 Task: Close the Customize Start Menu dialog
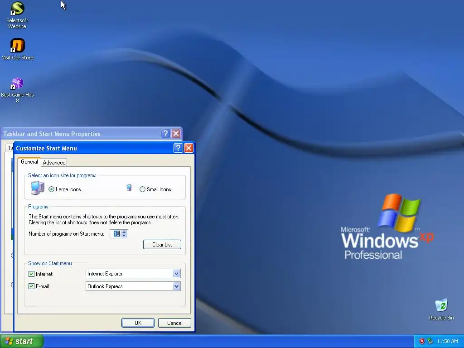coord(188,148)
